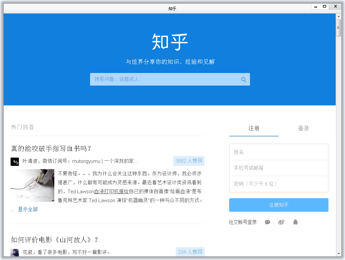Screen dimensions: 345x260
Task: Log in with Weibo account icon
Action: [281, 222]
